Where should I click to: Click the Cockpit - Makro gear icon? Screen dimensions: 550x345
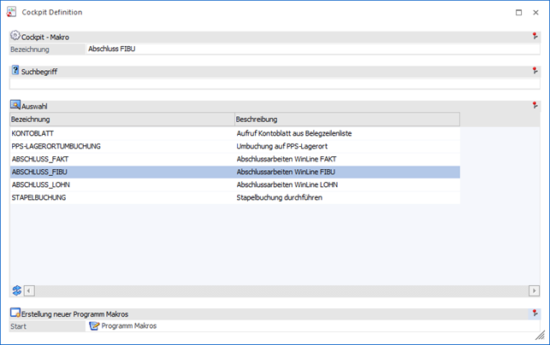15,37
